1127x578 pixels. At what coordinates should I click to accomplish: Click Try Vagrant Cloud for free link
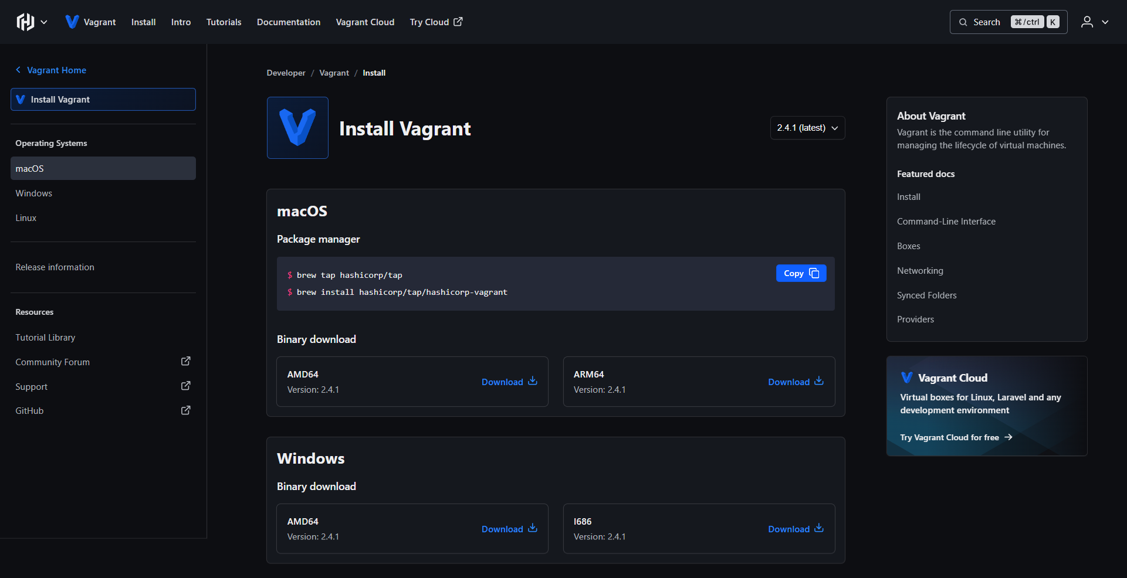[x=956, y=437]
